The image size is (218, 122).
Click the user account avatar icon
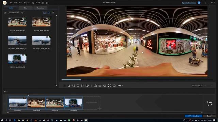[199, 3]
